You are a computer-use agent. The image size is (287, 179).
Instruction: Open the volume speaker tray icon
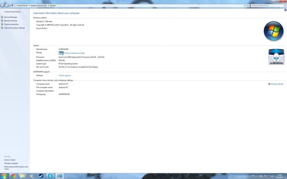pos(272,176)
